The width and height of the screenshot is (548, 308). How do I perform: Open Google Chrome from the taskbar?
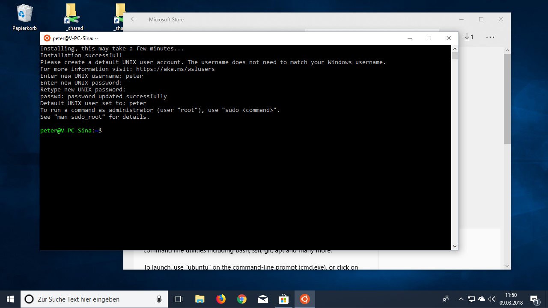click(242, 299)
